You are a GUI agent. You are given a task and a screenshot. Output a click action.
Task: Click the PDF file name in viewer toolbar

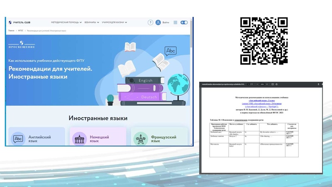[x=223, y=84]
